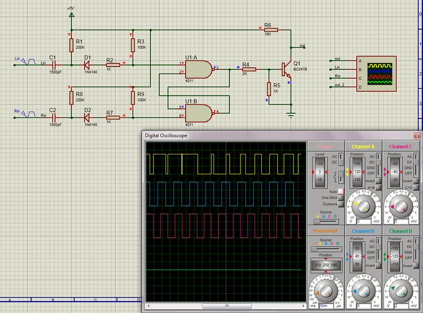Viewport: 423px width, 313px height.
Task: Select diode D2 1N4148
Action: 87,118
